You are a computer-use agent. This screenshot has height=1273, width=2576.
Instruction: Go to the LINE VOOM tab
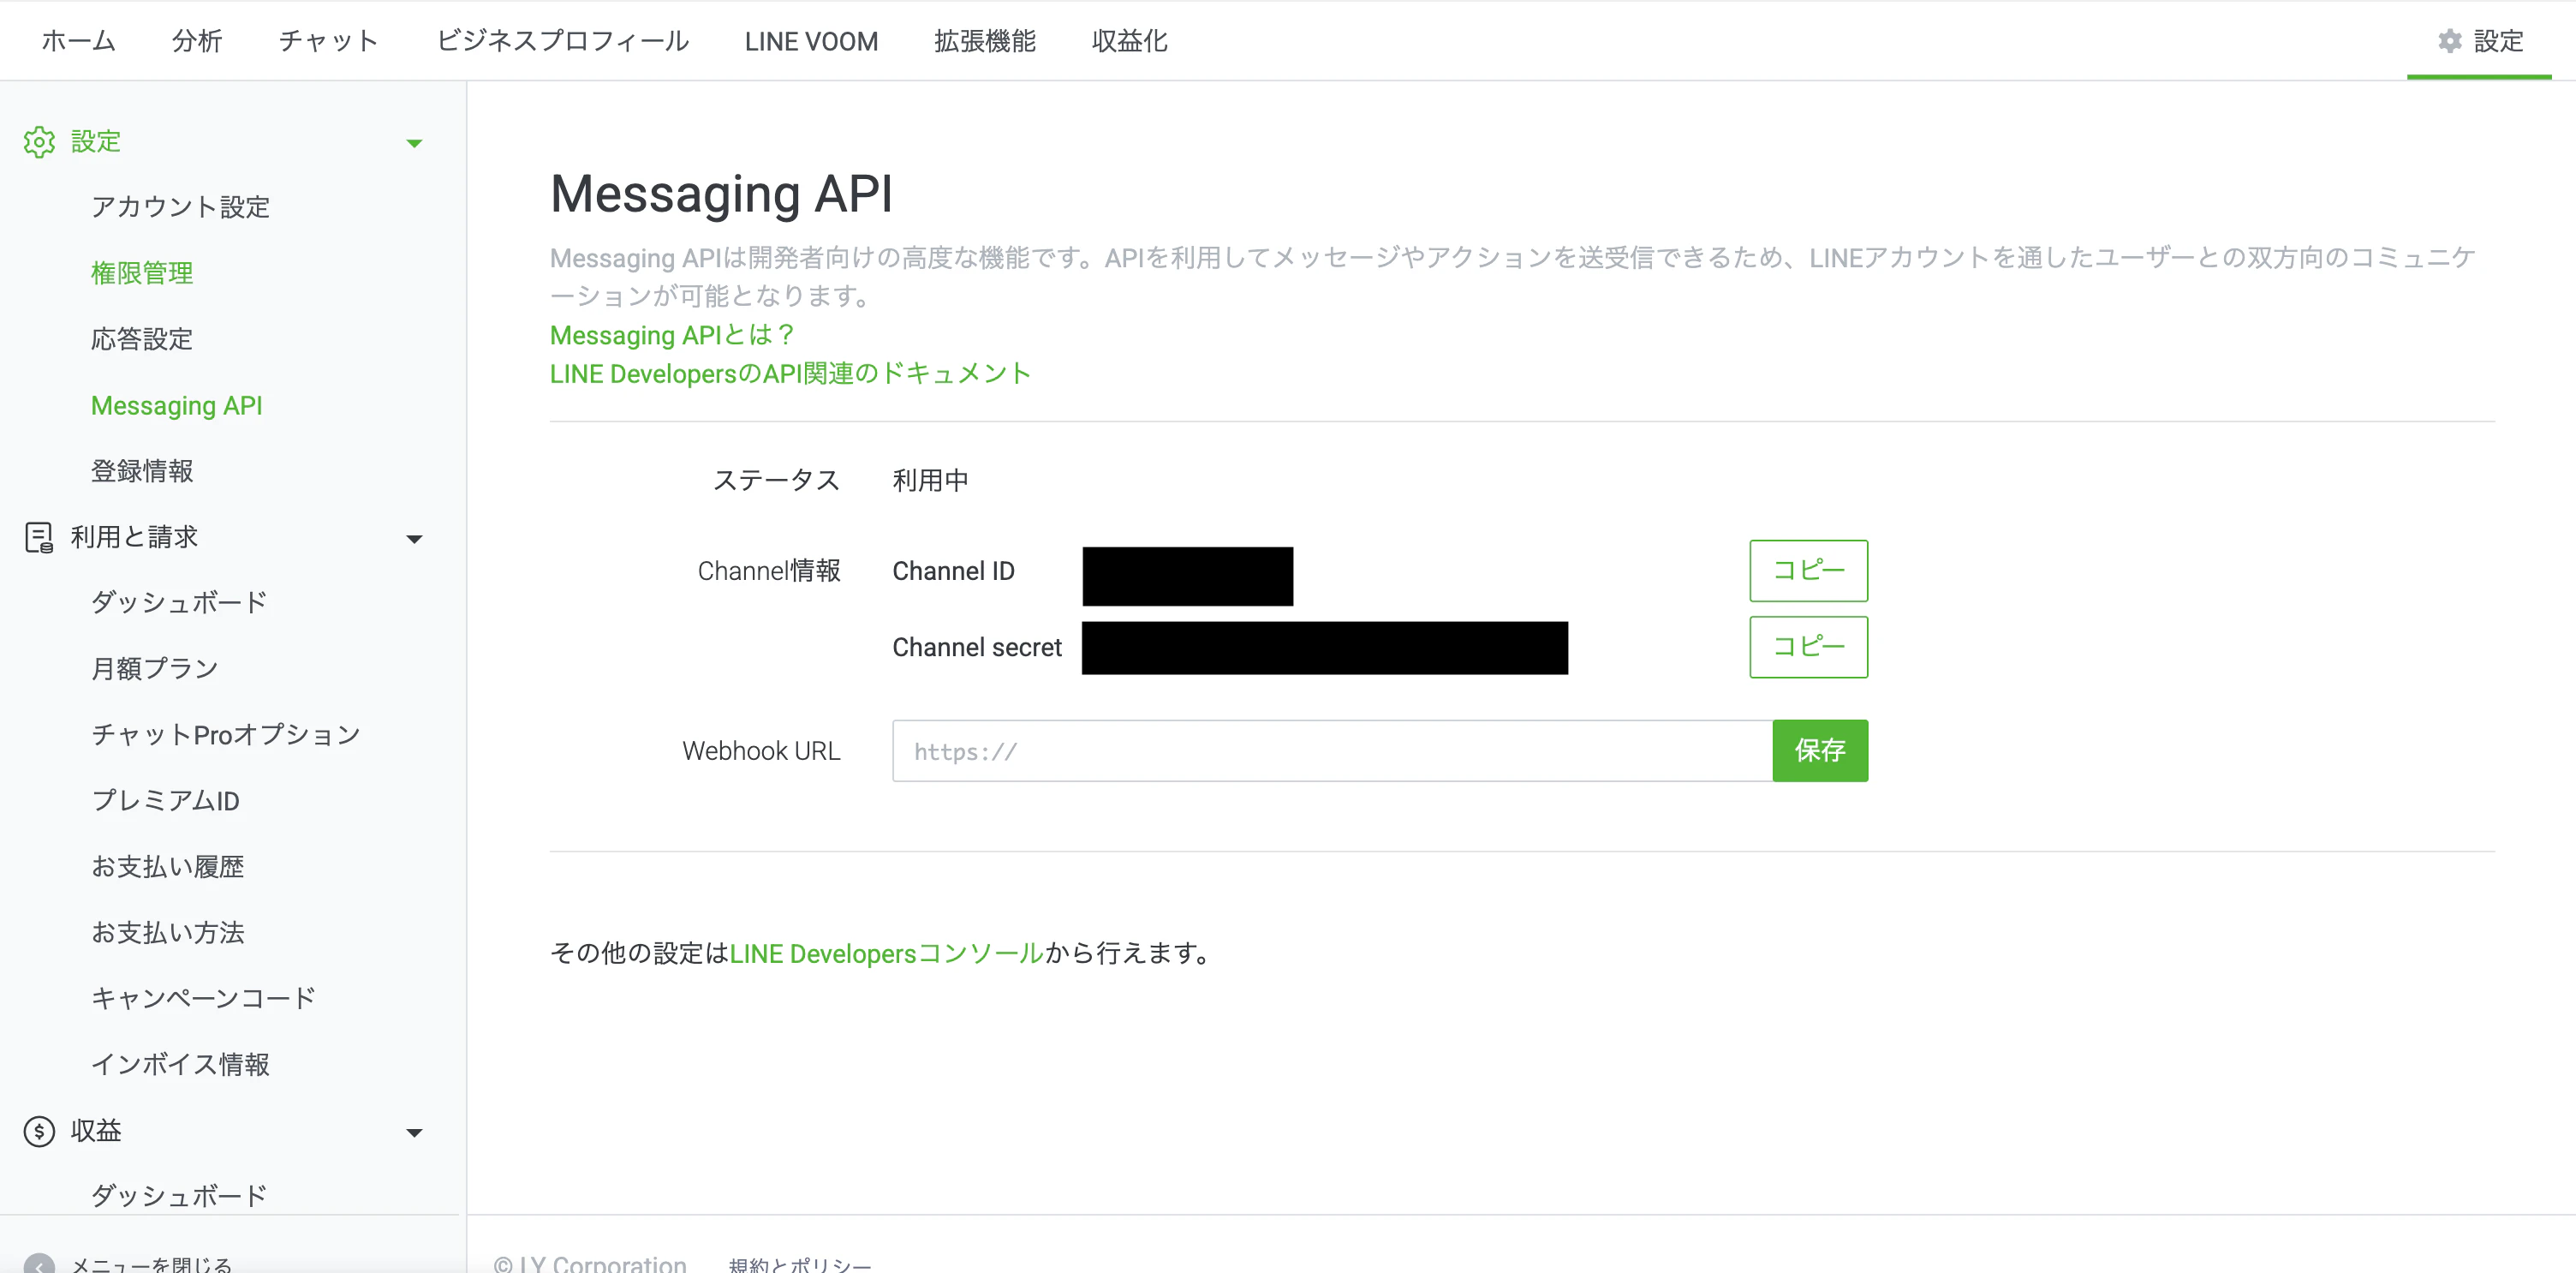(x=811, y=41)
